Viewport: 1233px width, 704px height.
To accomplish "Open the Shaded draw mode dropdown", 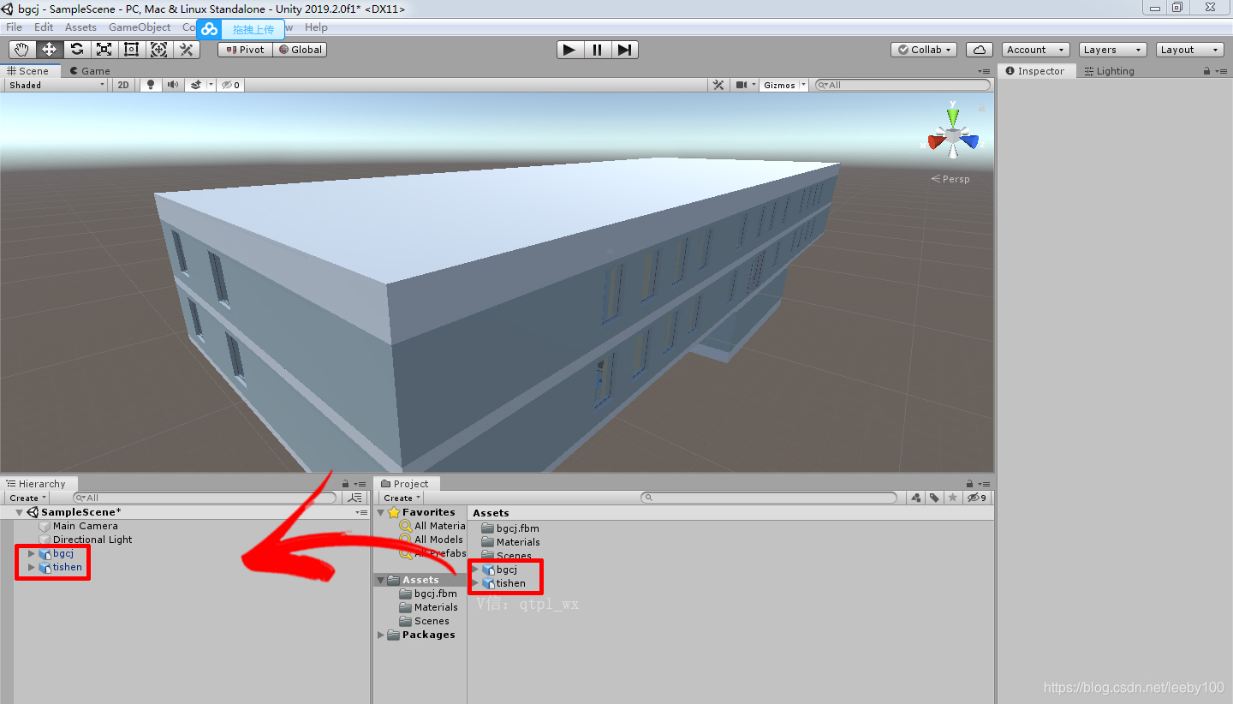I will point(57,85).
